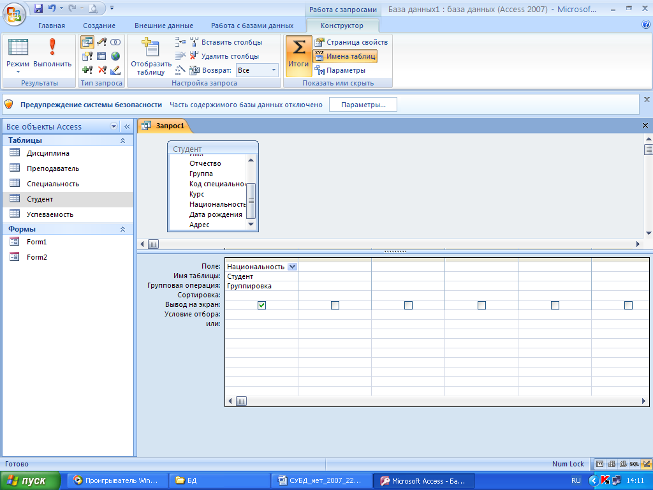The image size is (653, 490).
Task: Switch to PivotChart view in status bar
Action: (x=623, y=464)
